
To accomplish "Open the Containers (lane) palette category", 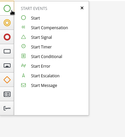I will pyautogui.click(x=7, y=94).
